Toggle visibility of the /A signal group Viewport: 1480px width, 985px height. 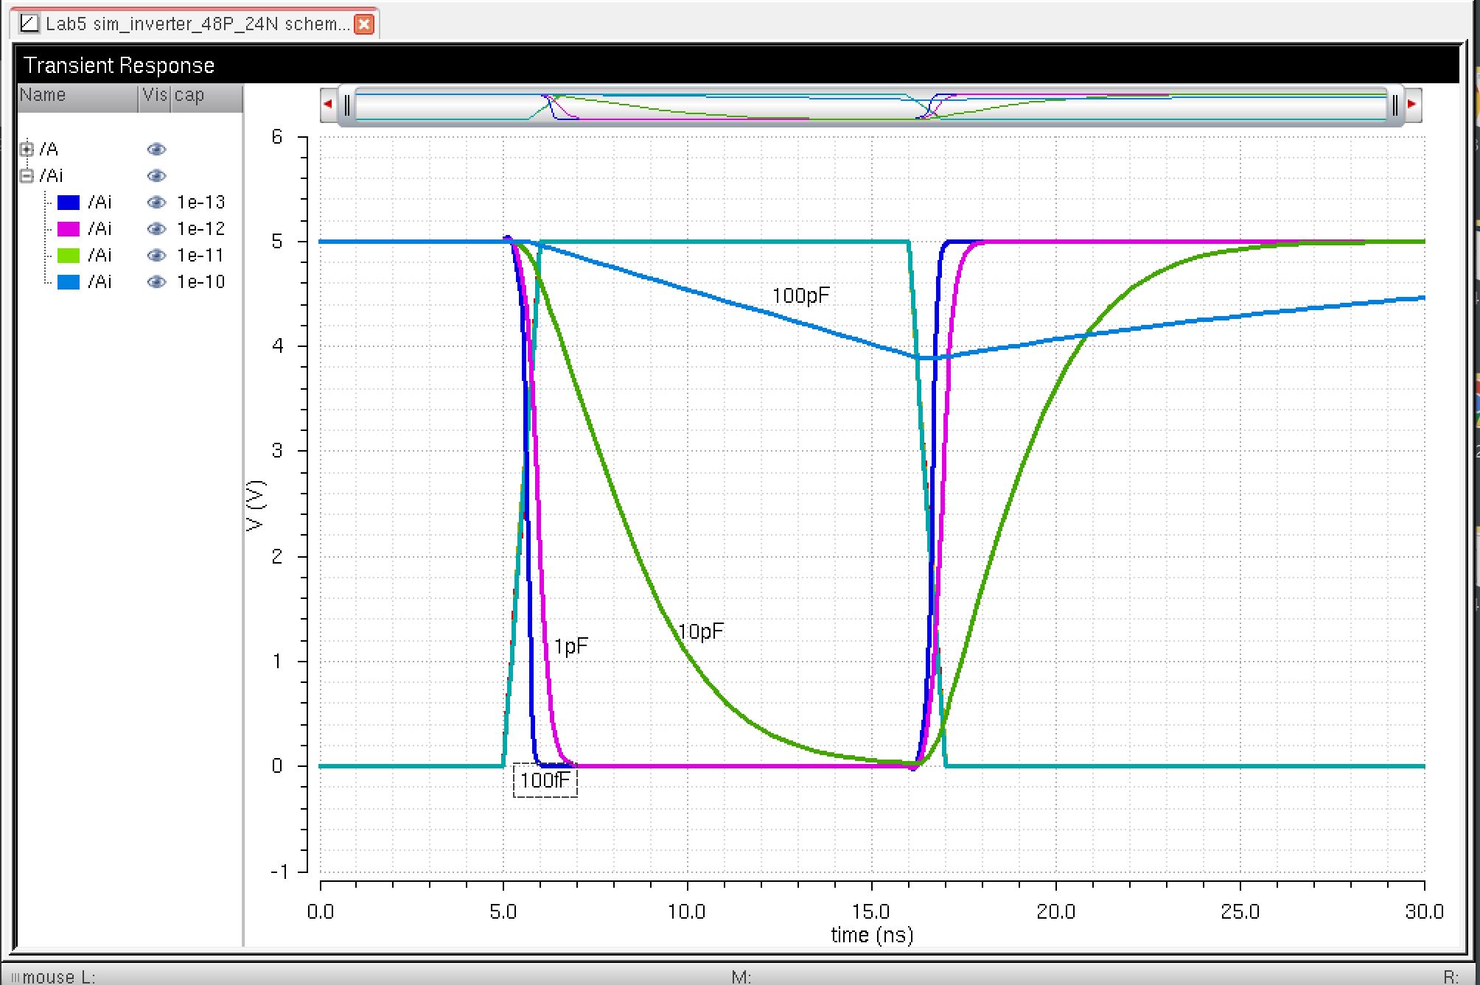coord(156,150)
